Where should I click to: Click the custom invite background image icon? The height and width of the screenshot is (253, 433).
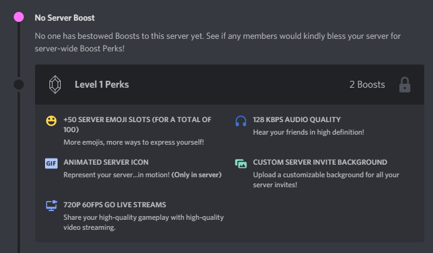(241, 163)
